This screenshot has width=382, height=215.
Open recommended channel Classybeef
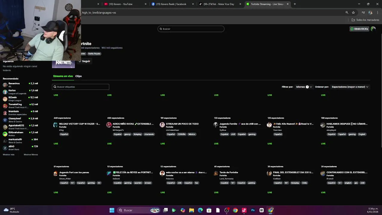[x=20, y=120]
